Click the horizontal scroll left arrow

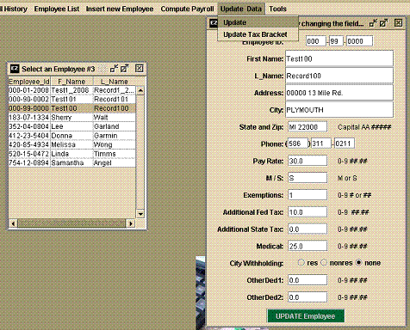coord(13,223)
